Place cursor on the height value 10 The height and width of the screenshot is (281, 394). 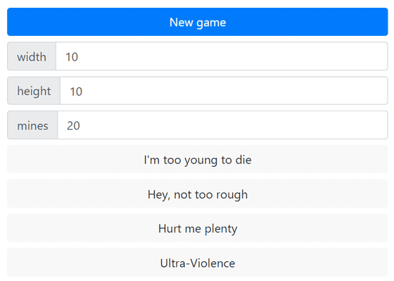pyautogui.click(x=76, y=92)
